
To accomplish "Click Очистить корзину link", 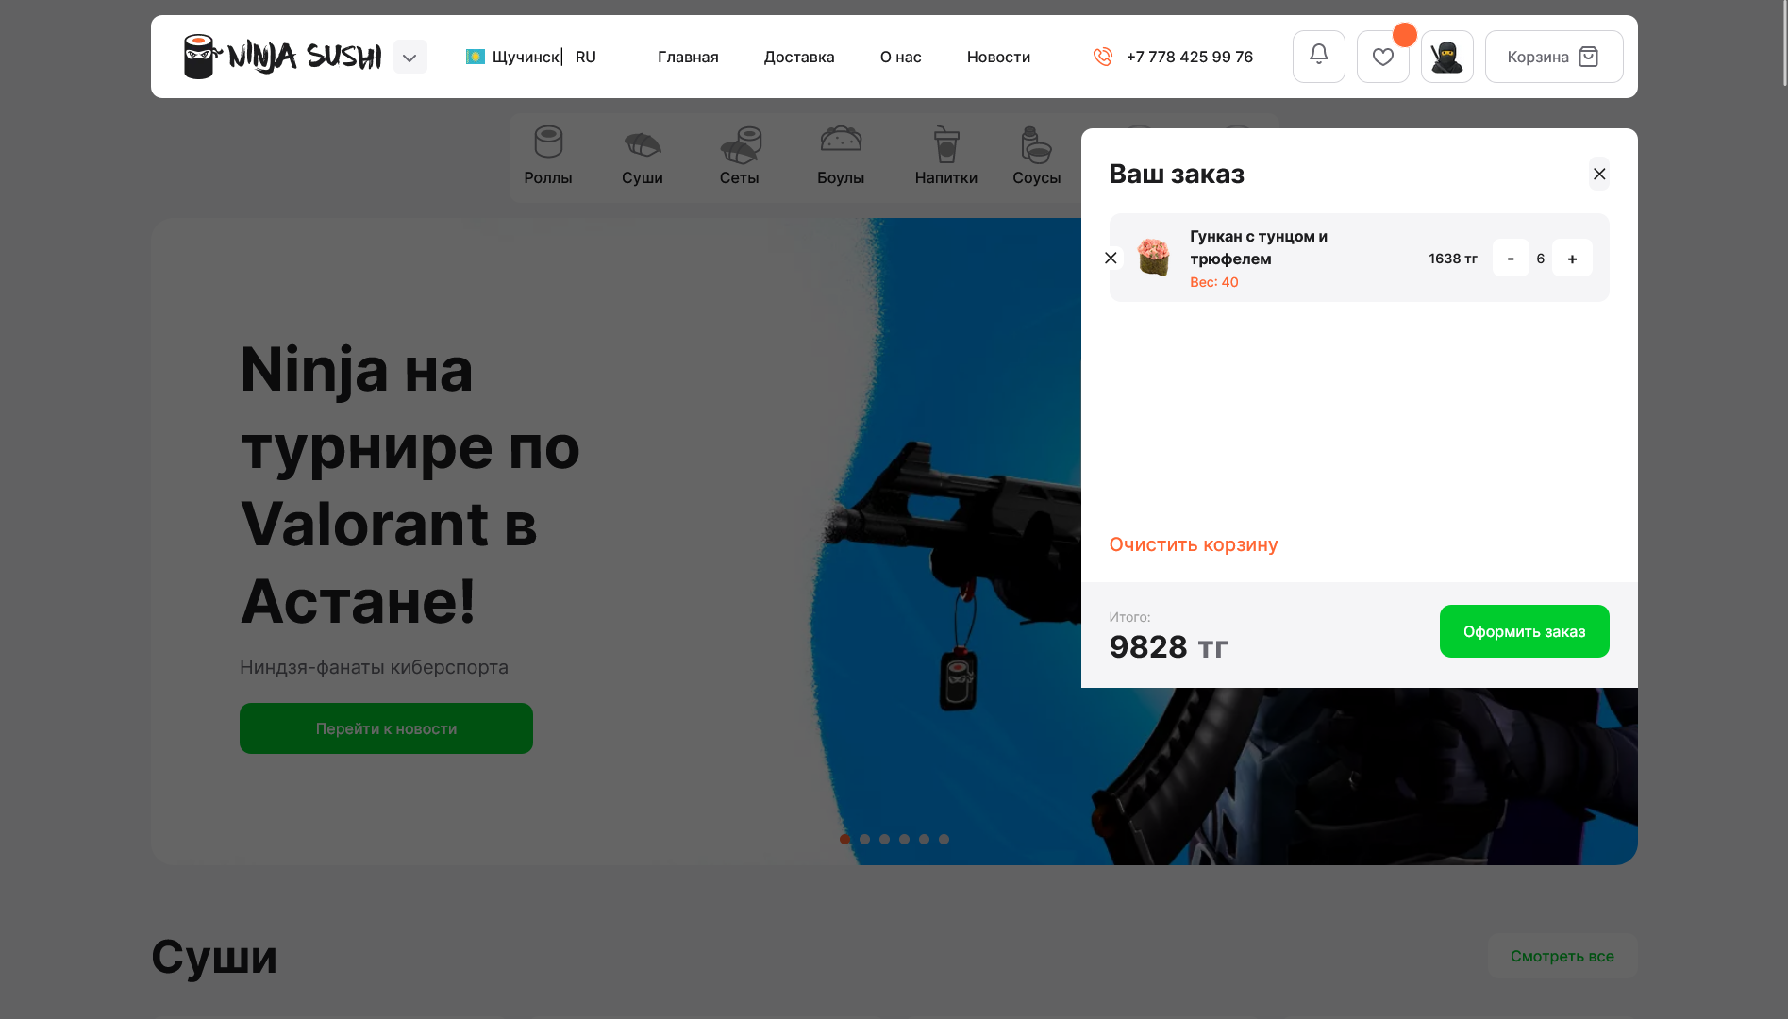I will click(1194, 544).
